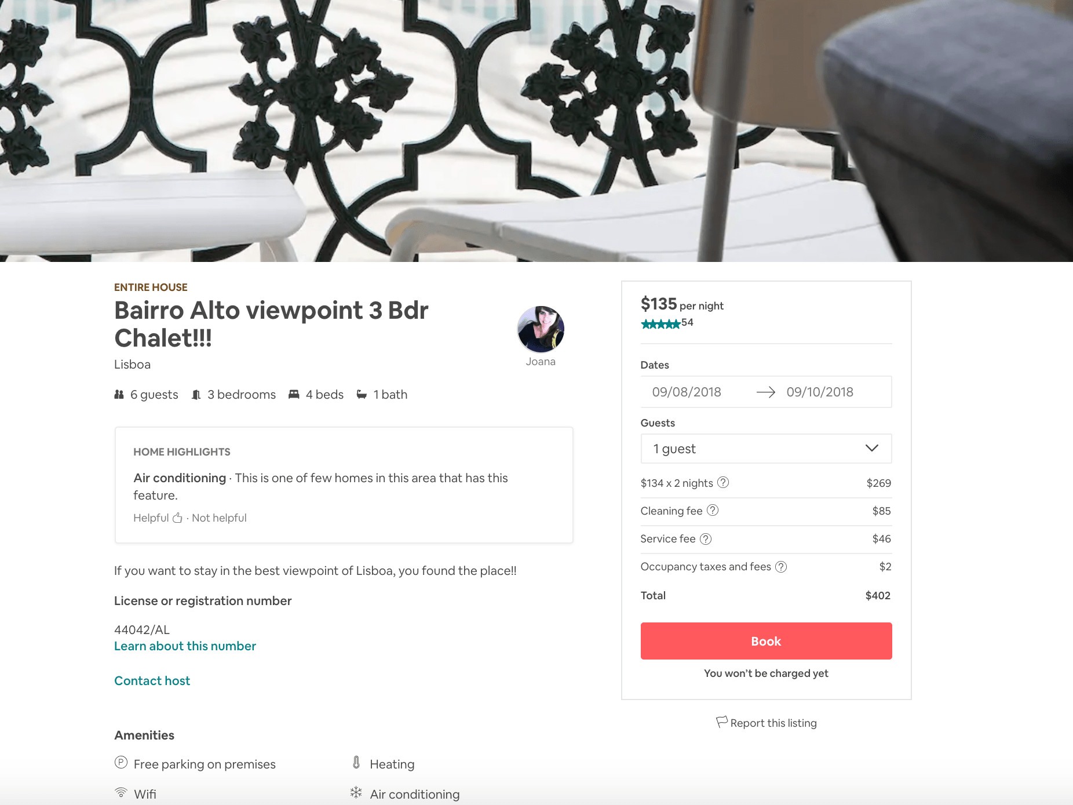Click the guests icon beside 6 guests
The width and height of the screenshot is (1073, 805).
[x=119, y=395]
